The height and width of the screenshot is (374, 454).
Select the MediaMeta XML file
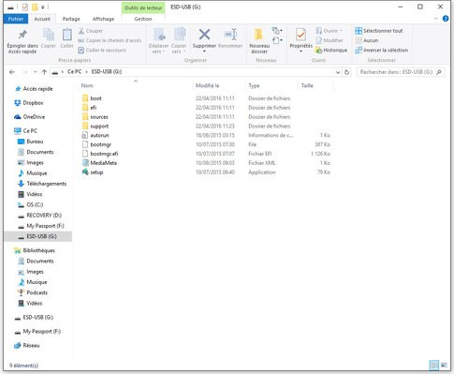click(x=103, y=163)
